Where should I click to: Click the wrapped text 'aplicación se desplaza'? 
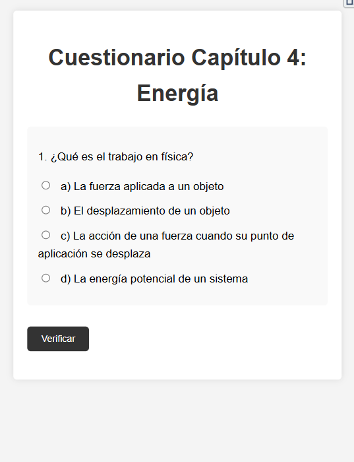pos(94,253)
